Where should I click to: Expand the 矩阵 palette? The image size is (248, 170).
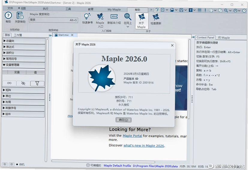23,90
